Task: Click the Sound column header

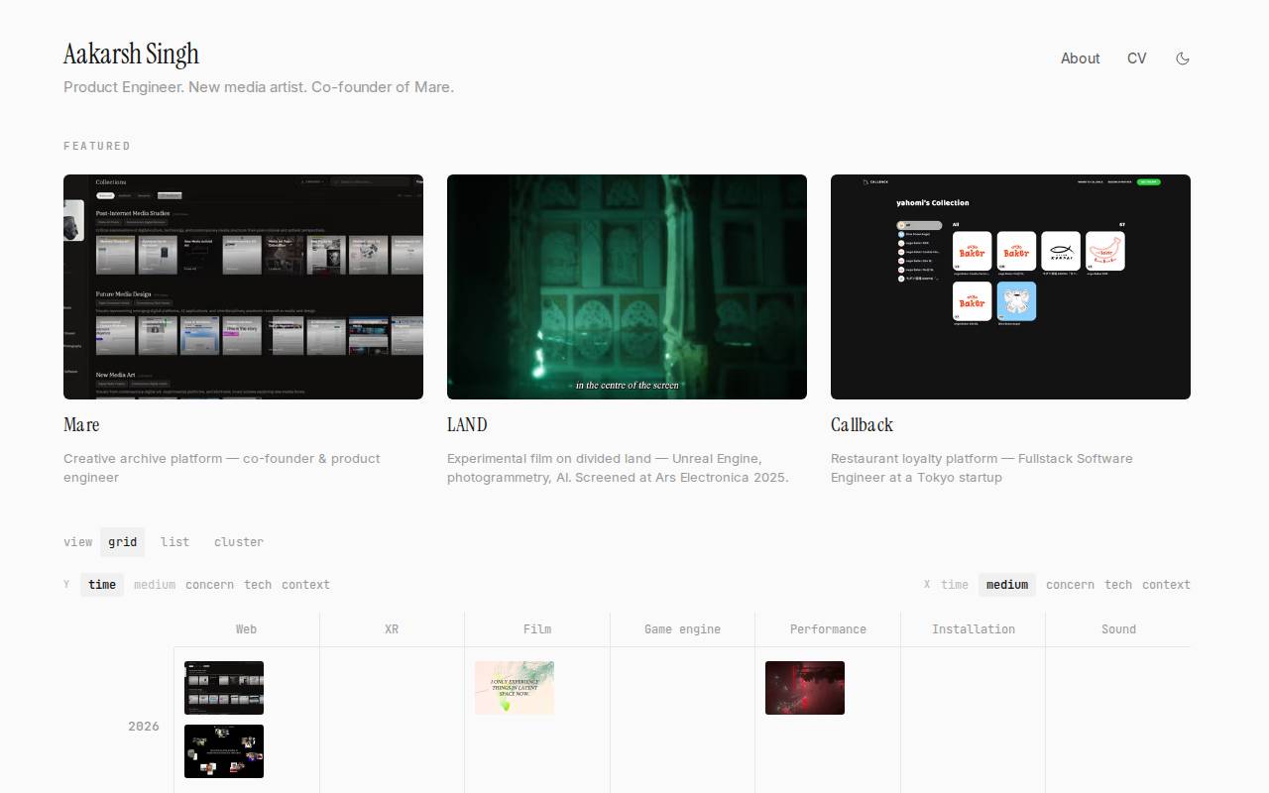Action: coord(1118,629)
